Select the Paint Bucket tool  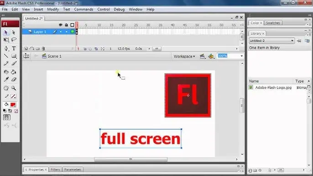(14, 72)
